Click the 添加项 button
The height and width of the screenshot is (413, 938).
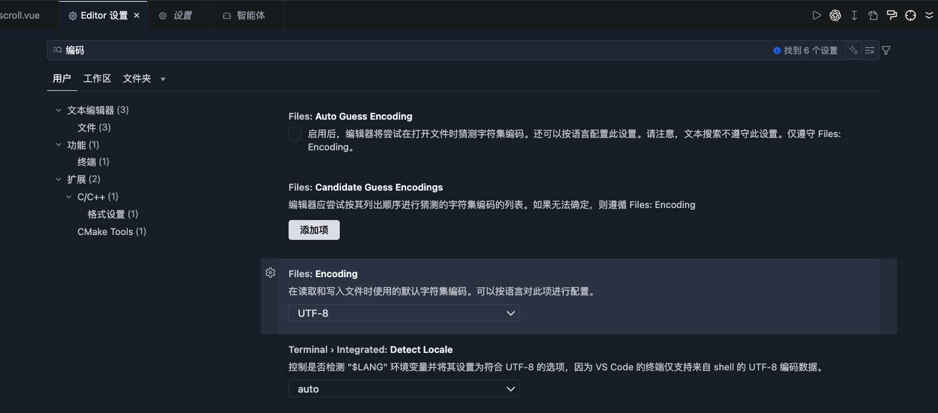314,230
